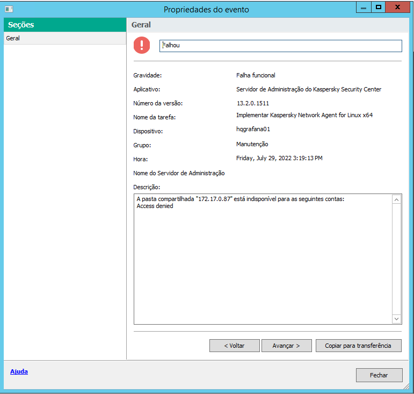Image resolution: width=414 pixels, height=394 pixels.
Task: Maximize the Propriedades do evento window
Action: point(379,8)
